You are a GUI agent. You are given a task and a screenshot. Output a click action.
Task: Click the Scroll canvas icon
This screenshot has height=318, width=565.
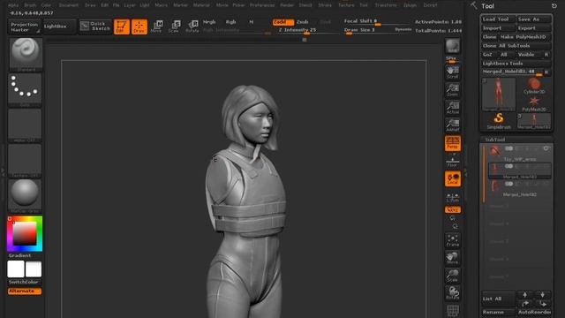pyautogui.click(x=453, y=72)
